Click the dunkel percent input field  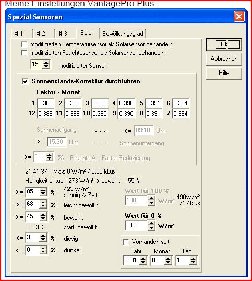[x=33, y=250]
